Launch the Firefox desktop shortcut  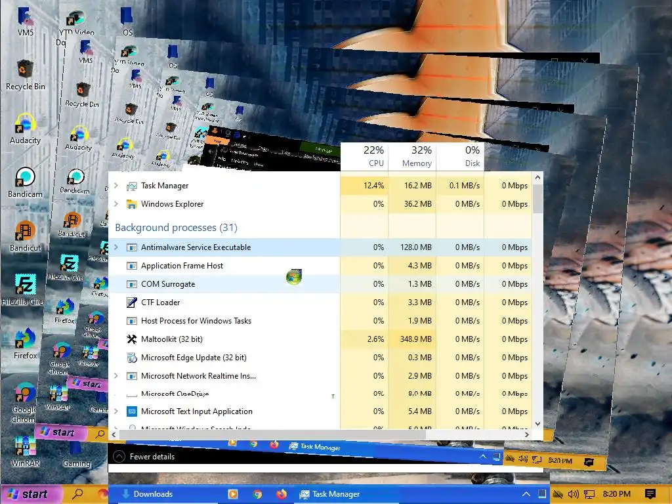(26, 344)
